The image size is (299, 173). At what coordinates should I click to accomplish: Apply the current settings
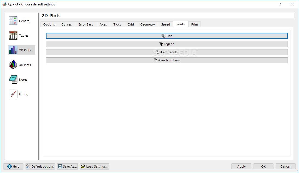pyautogui.click(x=241, y=166)
